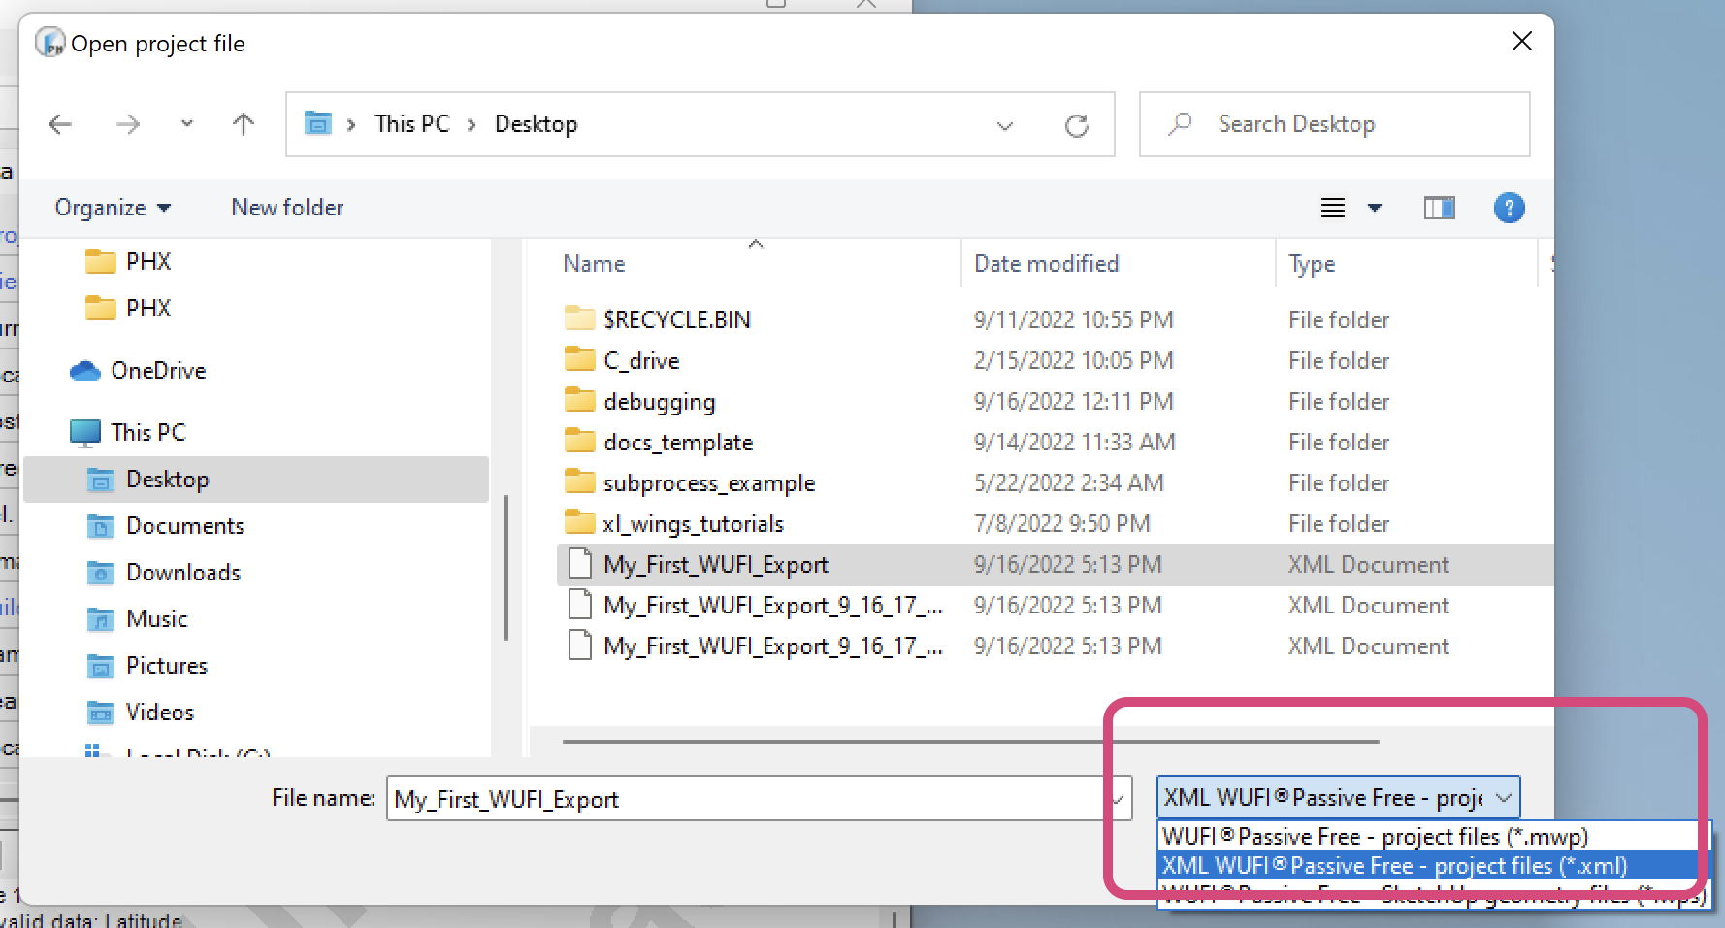
Task: Click the back navigation arrow
Action: click(59, 124)
